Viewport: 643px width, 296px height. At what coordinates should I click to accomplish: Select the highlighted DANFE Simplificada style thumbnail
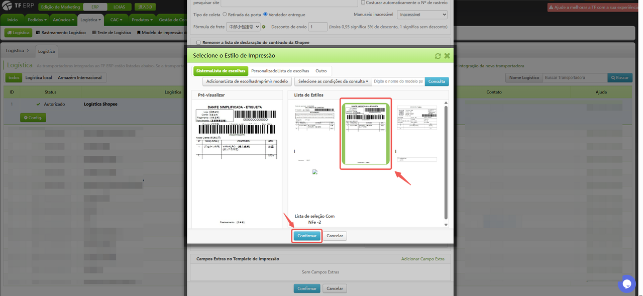(365, 134)
